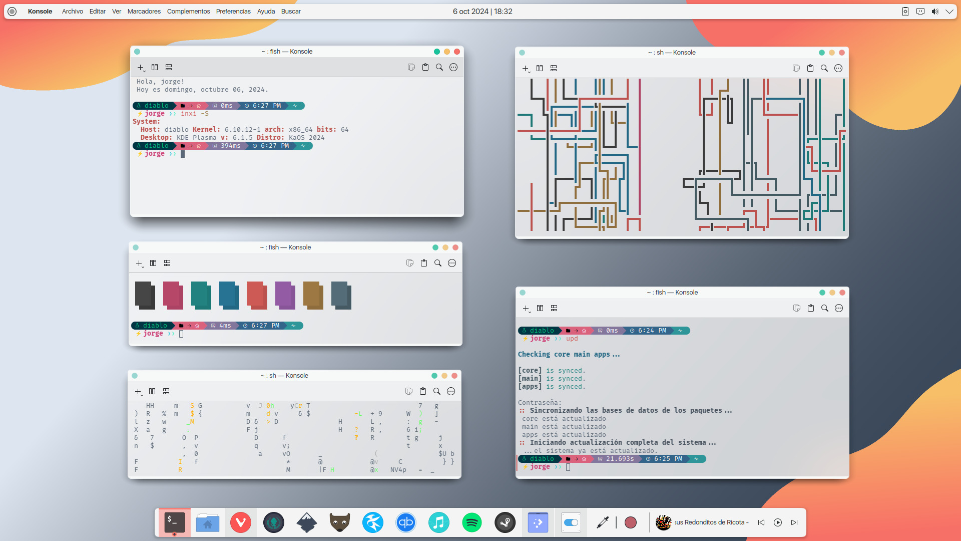Open search in upd fish Konsole window

[x=825, y=308]
